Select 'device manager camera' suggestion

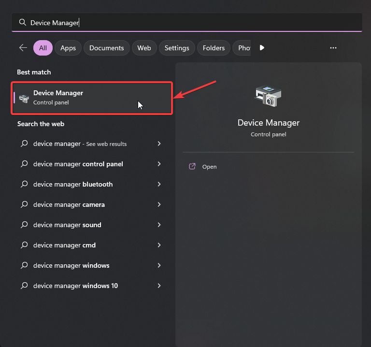[x=92, y=204]
